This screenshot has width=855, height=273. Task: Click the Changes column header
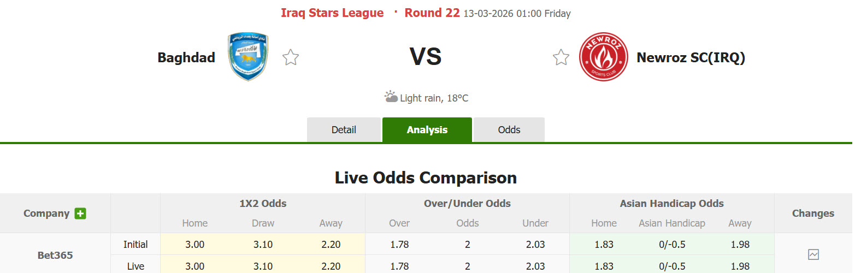point(813,213)
